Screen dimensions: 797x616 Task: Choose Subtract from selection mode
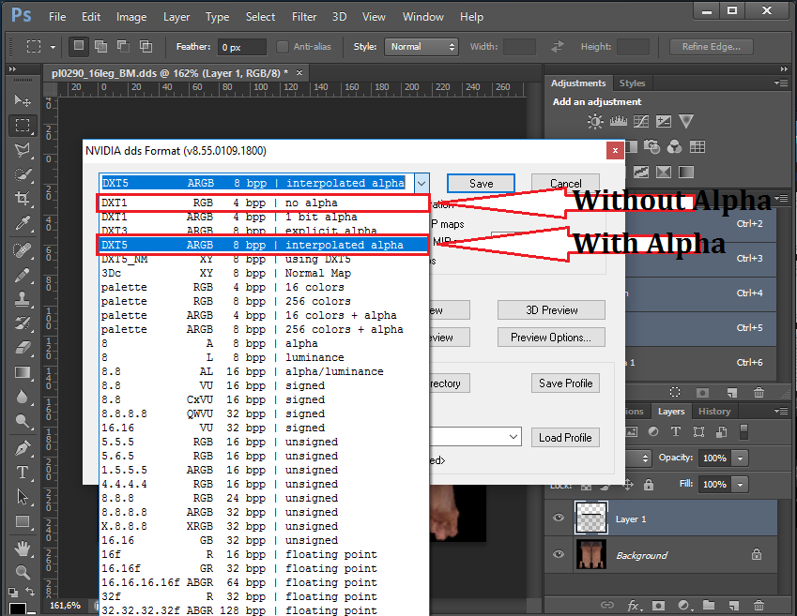[x=124, y=46]
